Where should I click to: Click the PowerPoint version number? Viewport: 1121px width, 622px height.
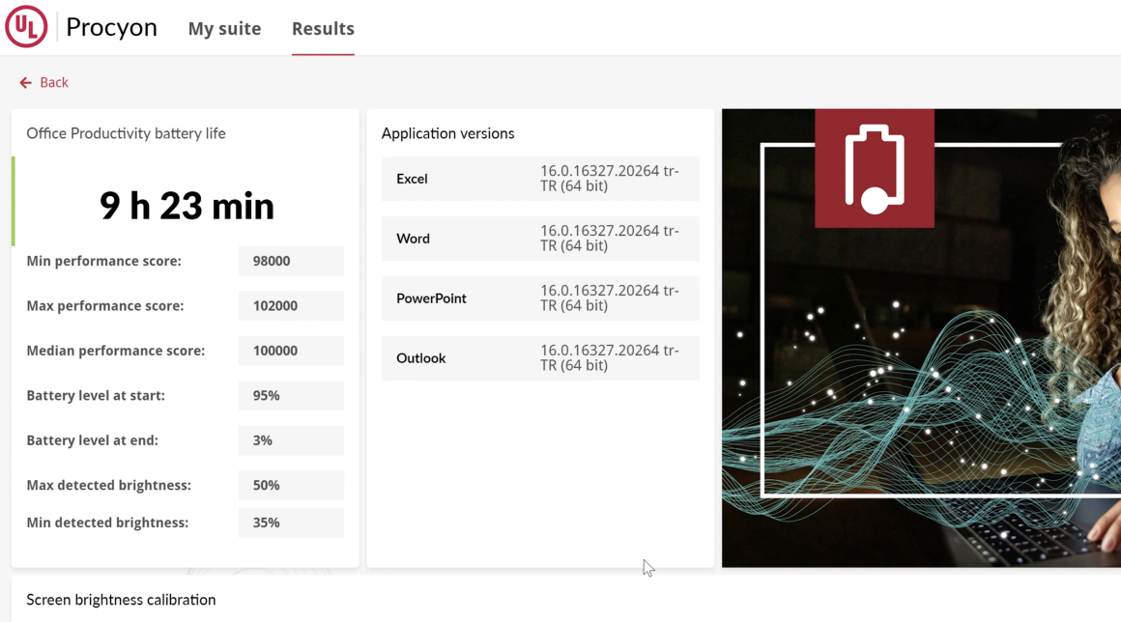click(x=609, y=297)
